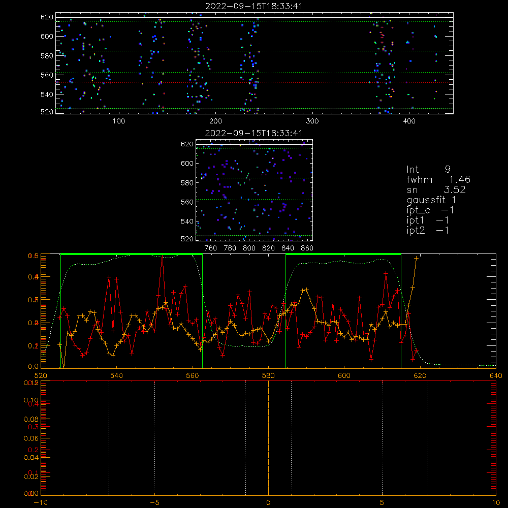Screen dimensions: 508x508
Task: Click x-axis label -10 under the bottom plot
Action: pyautogui.click(x=41, y=502)
